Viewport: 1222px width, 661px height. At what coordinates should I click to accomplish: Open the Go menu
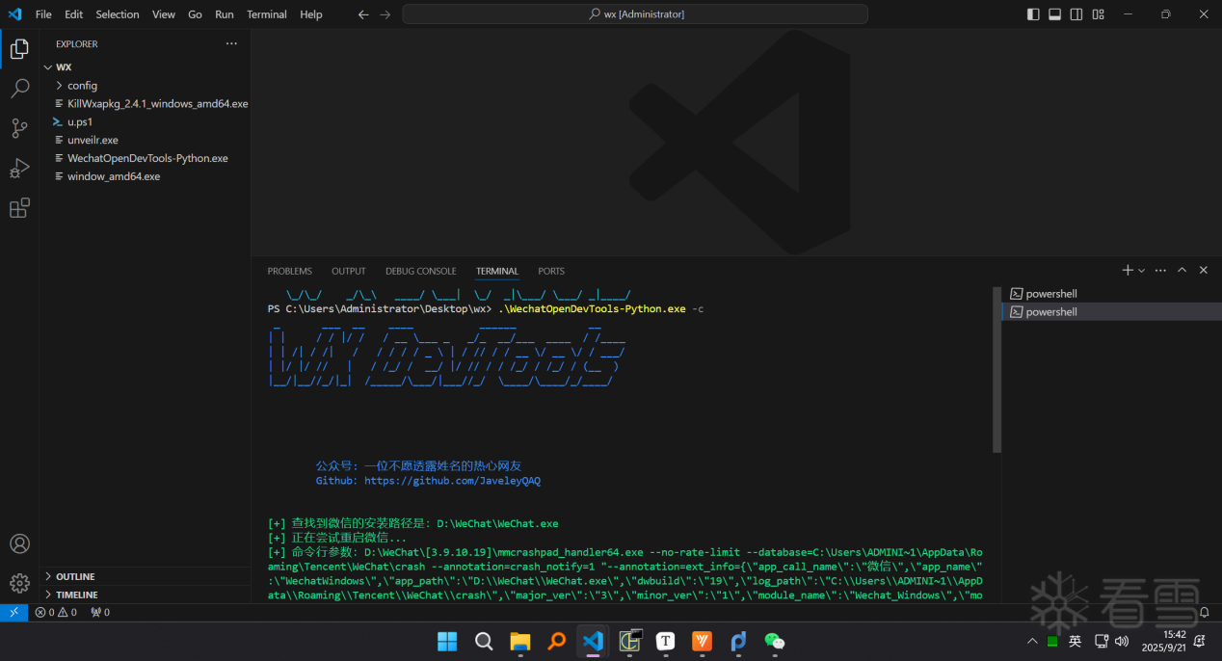196,14
